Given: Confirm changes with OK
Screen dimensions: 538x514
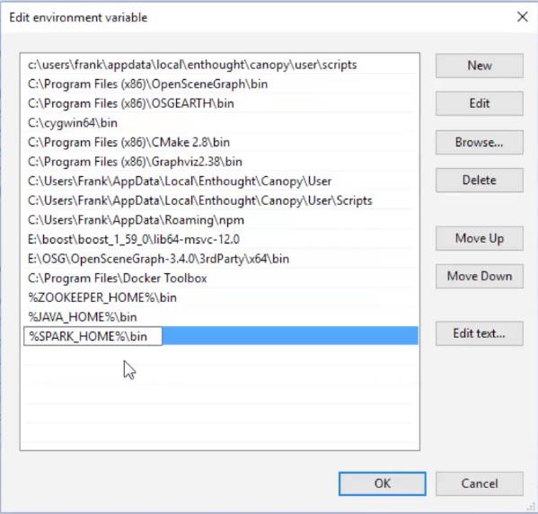Looking at the screenshot, I should tap(383, 483).
